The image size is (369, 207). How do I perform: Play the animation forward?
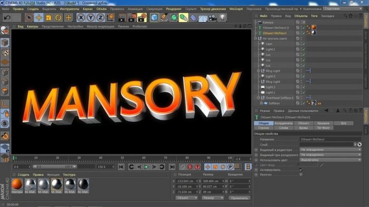pyautogui.click(x=147, y=167)
